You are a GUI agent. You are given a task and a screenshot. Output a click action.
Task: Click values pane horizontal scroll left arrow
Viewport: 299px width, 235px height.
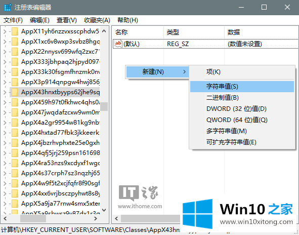[116, 219]
